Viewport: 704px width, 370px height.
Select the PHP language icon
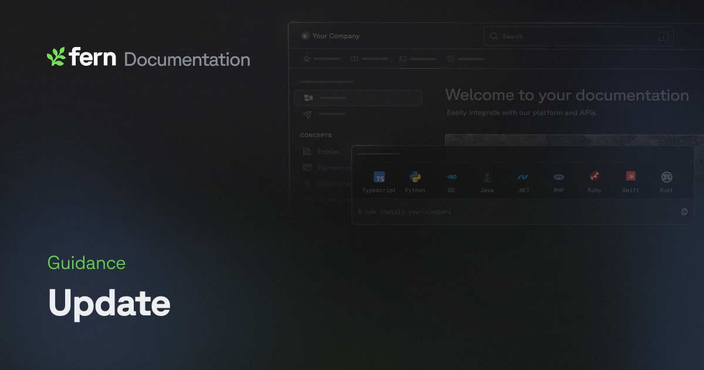[559, 177]
